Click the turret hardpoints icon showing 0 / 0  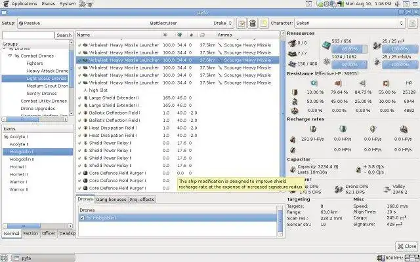coord(291,43)
